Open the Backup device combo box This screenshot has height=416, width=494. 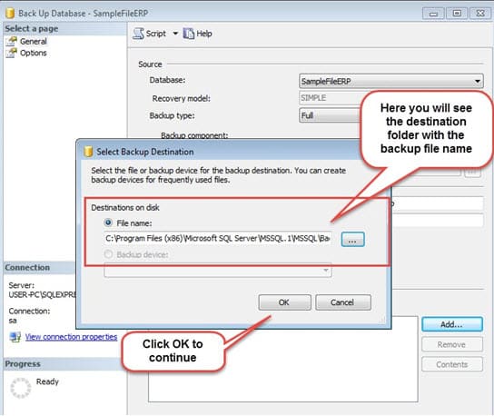click(218, 271)
